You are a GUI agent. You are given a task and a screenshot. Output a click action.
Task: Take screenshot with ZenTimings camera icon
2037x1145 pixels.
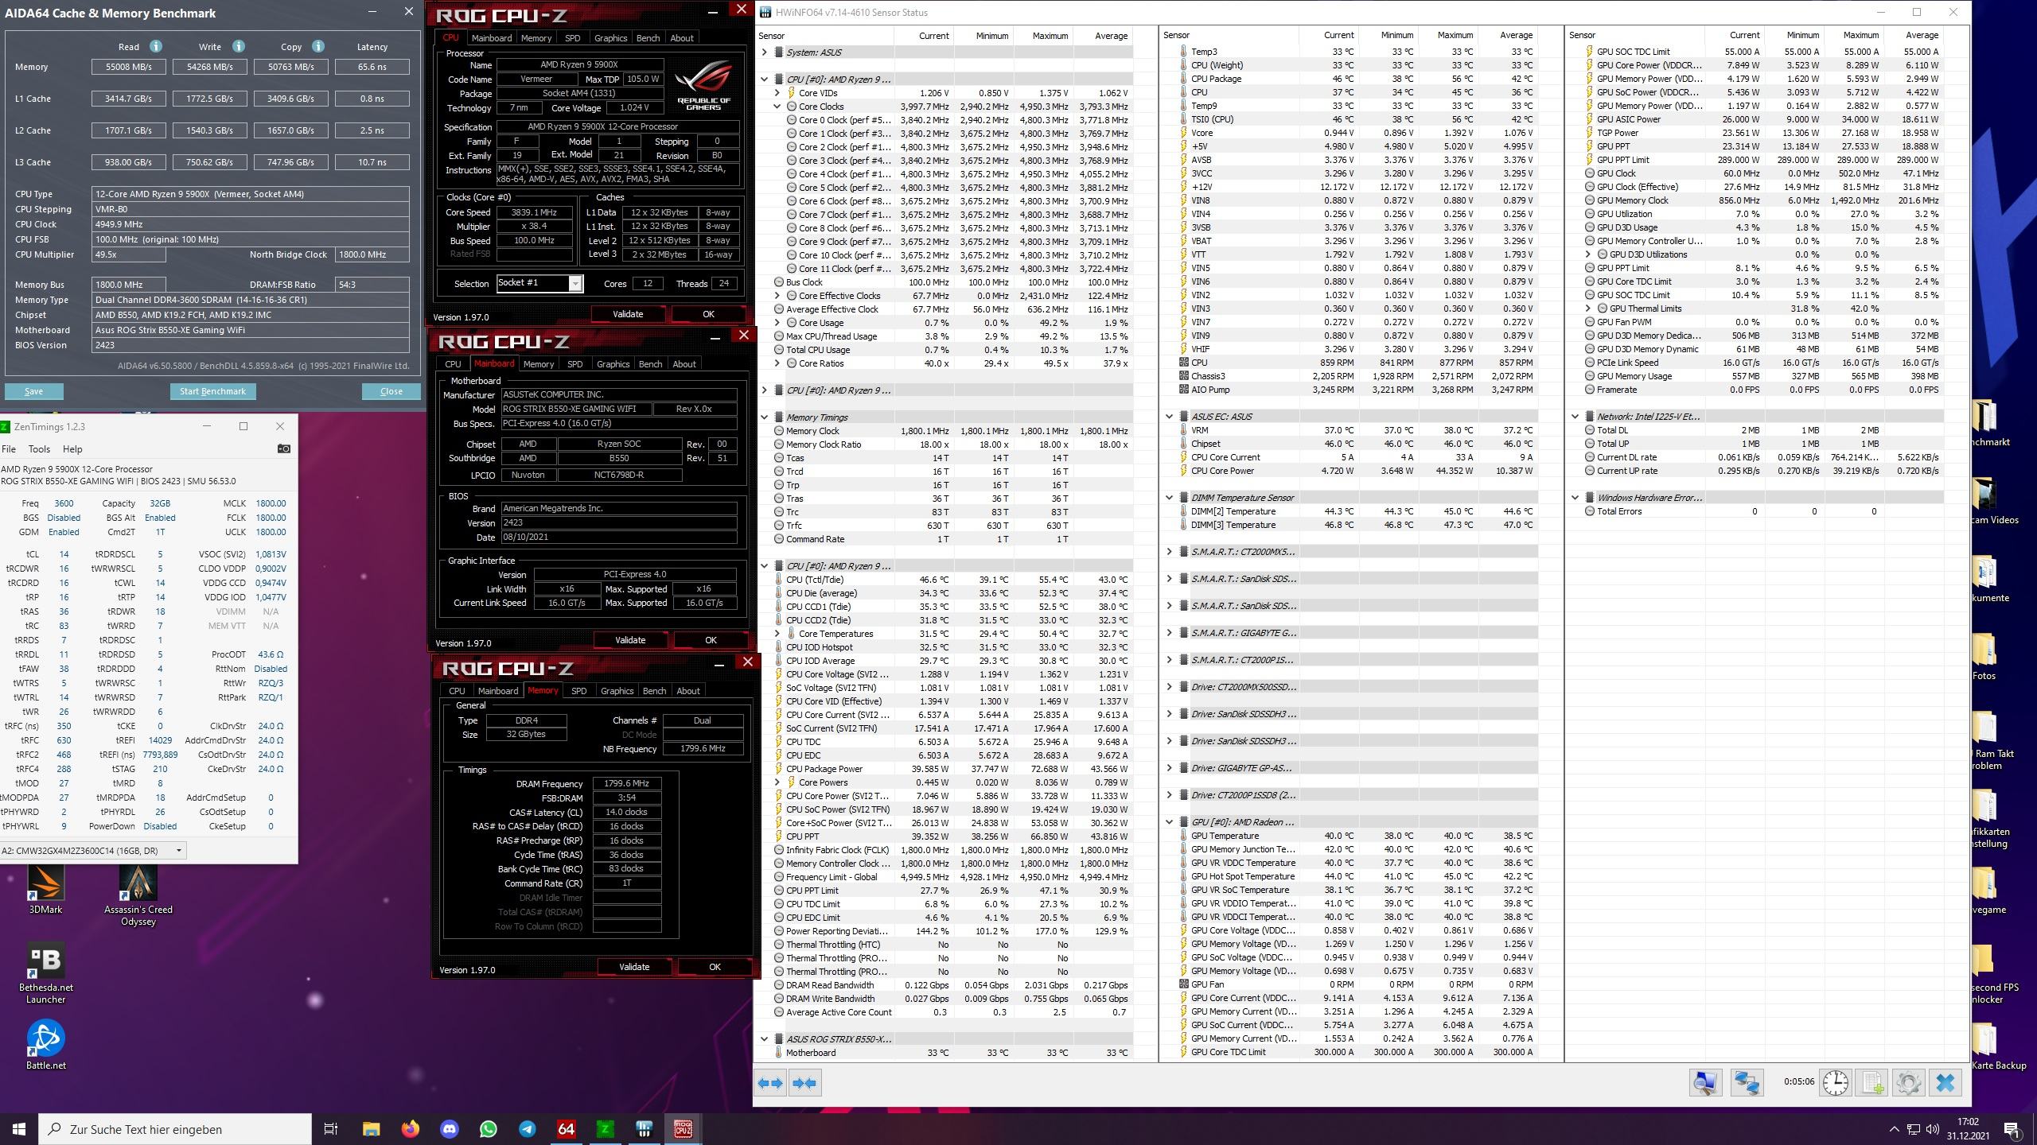click(283, 448)
